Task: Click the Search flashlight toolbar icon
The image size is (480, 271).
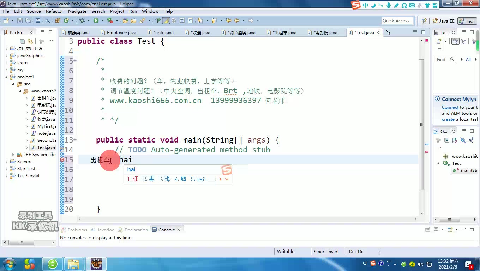Action: pos(142,21)
